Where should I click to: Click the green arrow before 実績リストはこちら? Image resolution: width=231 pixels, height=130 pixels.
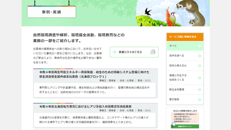pos(114,52)
